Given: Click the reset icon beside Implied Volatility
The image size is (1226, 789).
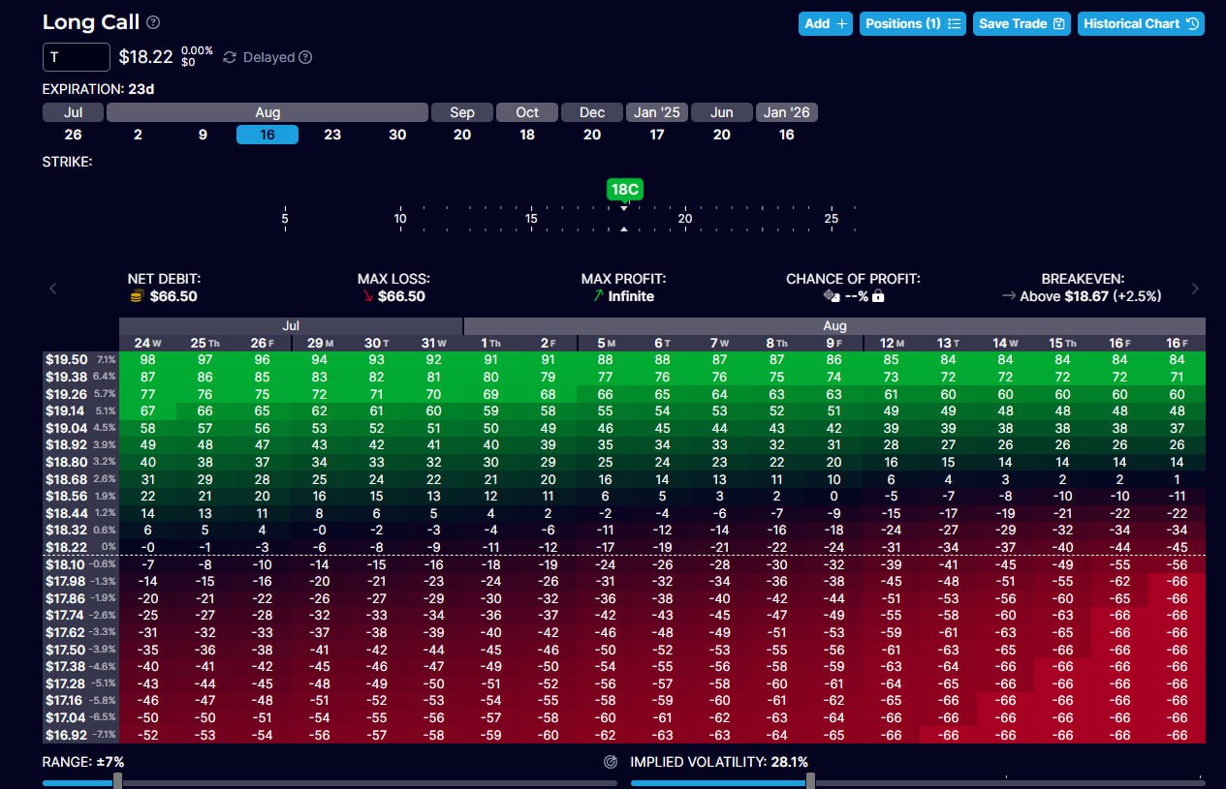Looking at the screenshot, I should click(611, 762).
